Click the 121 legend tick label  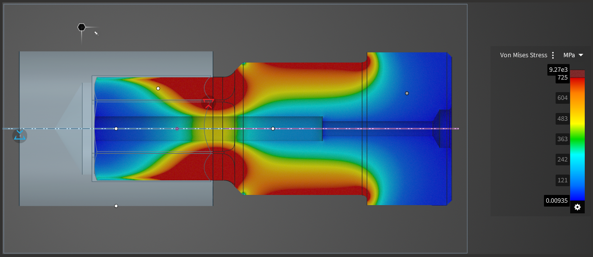coord(562,180)
